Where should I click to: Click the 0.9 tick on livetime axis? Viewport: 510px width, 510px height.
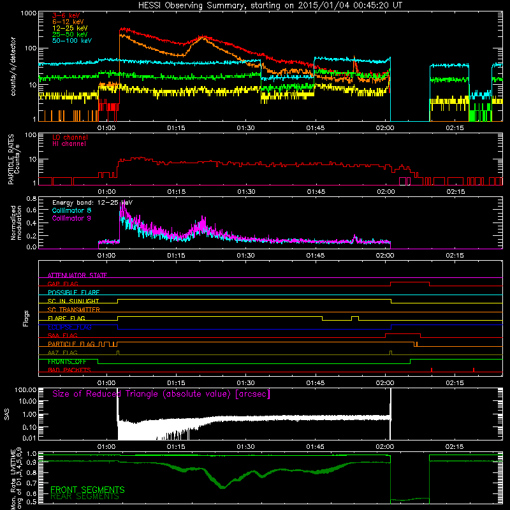click(31, 462)
